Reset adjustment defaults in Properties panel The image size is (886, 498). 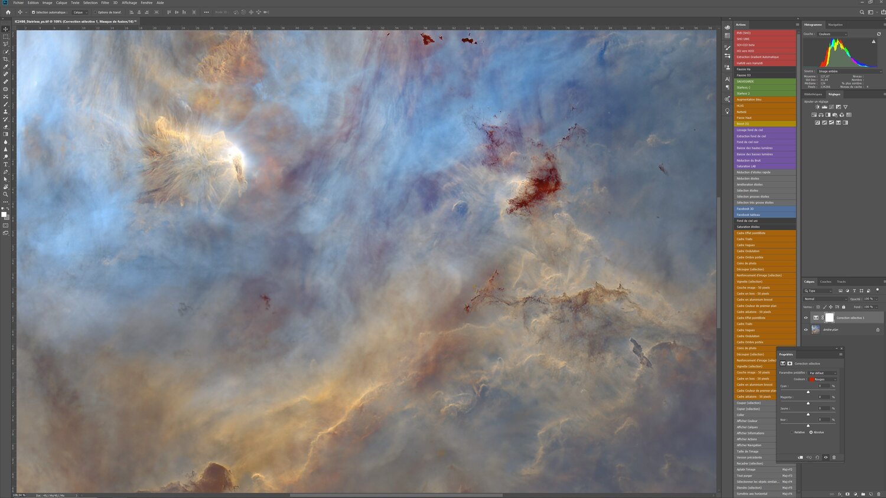[817, 457]
